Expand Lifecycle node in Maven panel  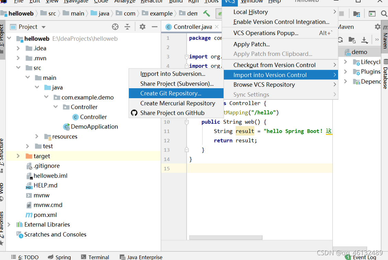tap(345, 62)
